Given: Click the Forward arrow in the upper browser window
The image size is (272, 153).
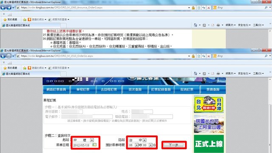Looking at the screenshot, I should tap(8, 8).
